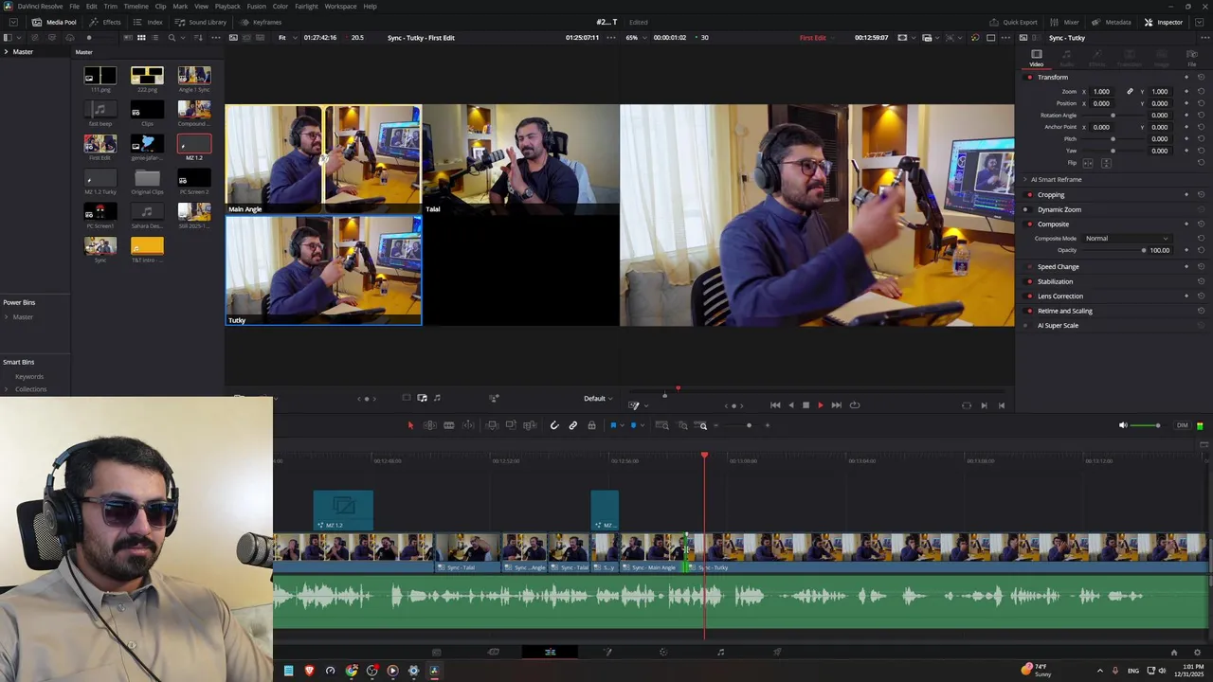Viewport: 1213px width, 682px height.
Task: Toggle the Inspector panel
Action: tap(1163, 22)
